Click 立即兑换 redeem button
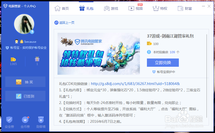215x133 pixels. pyautogui.click(x=163, y=62)
